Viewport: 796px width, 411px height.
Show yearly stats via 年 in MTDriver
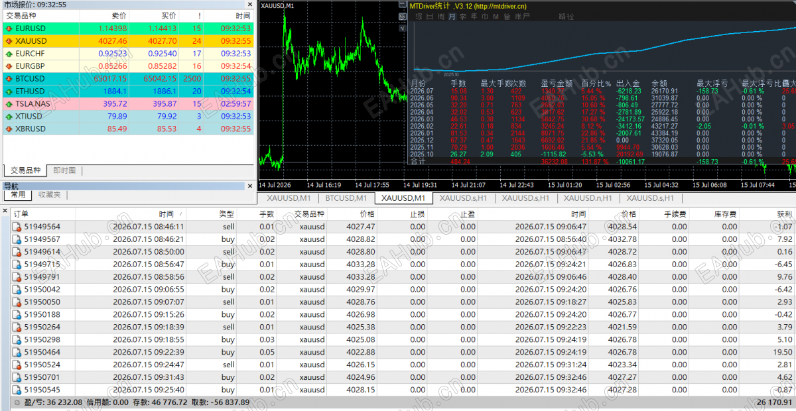[x=474, y=17]
